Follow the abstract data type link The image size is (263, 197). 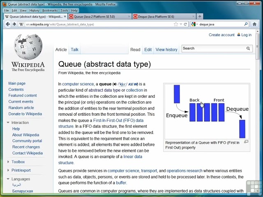(104, 90)
